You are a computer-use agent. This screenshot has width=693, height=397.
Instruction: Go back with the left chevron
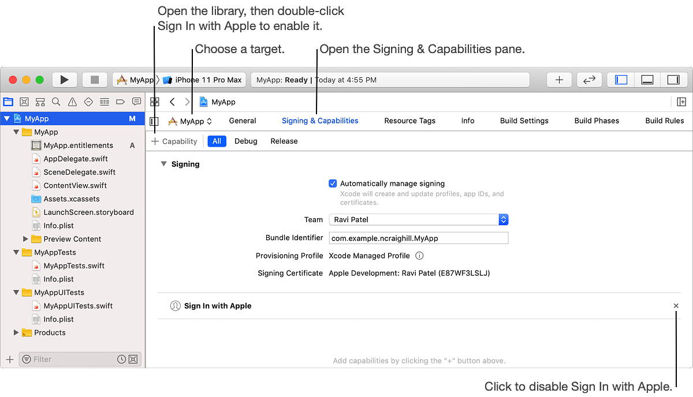pos(172,102)
